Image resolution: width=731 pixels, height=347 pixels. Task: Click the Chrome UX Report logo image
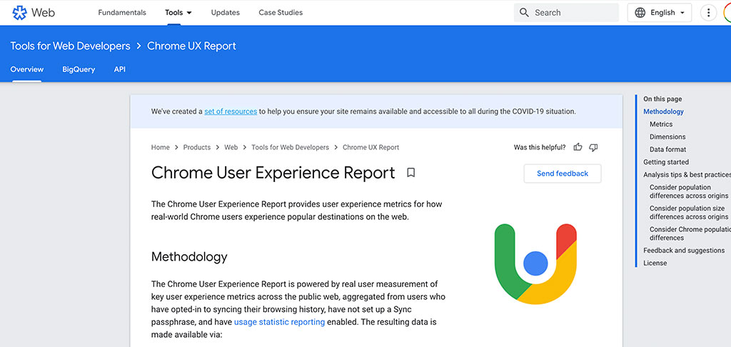[x=535, y=264]
